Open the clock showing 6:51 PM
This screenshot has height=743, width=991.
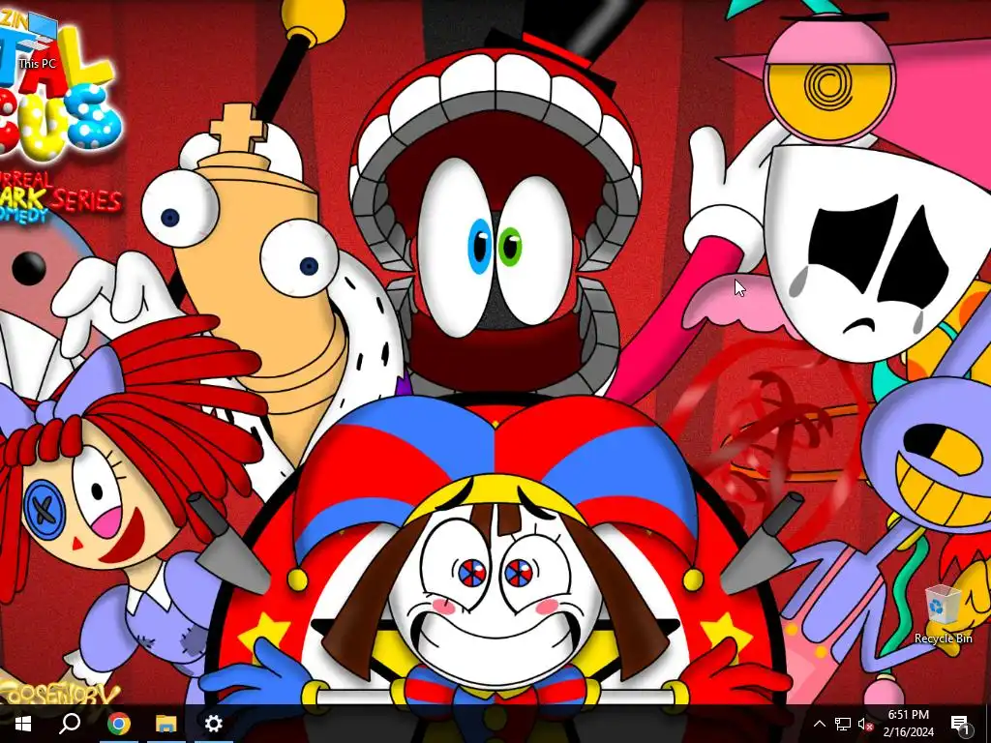908,724
